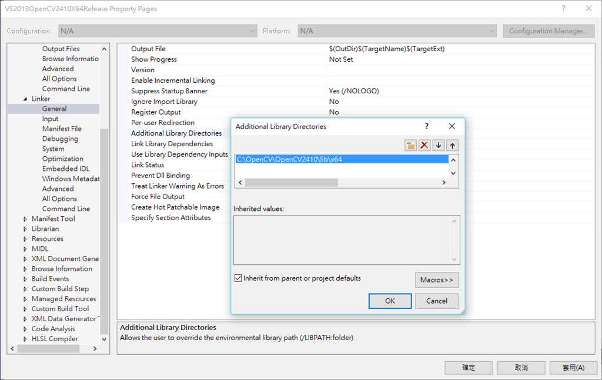
Task: Select Optimization under Linker
Action: coord(62,159)
